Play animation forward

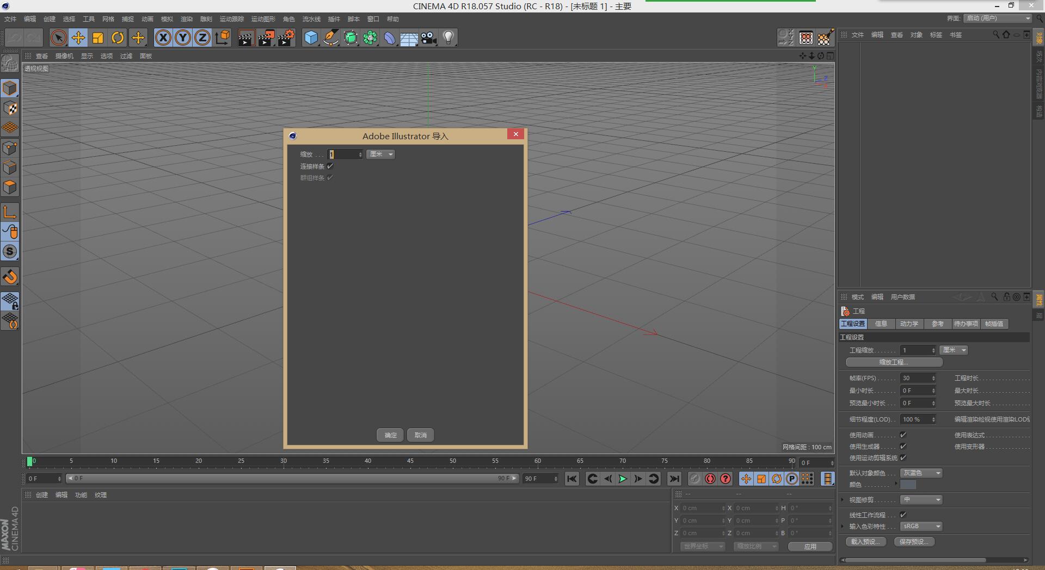[x=623, y=479]
